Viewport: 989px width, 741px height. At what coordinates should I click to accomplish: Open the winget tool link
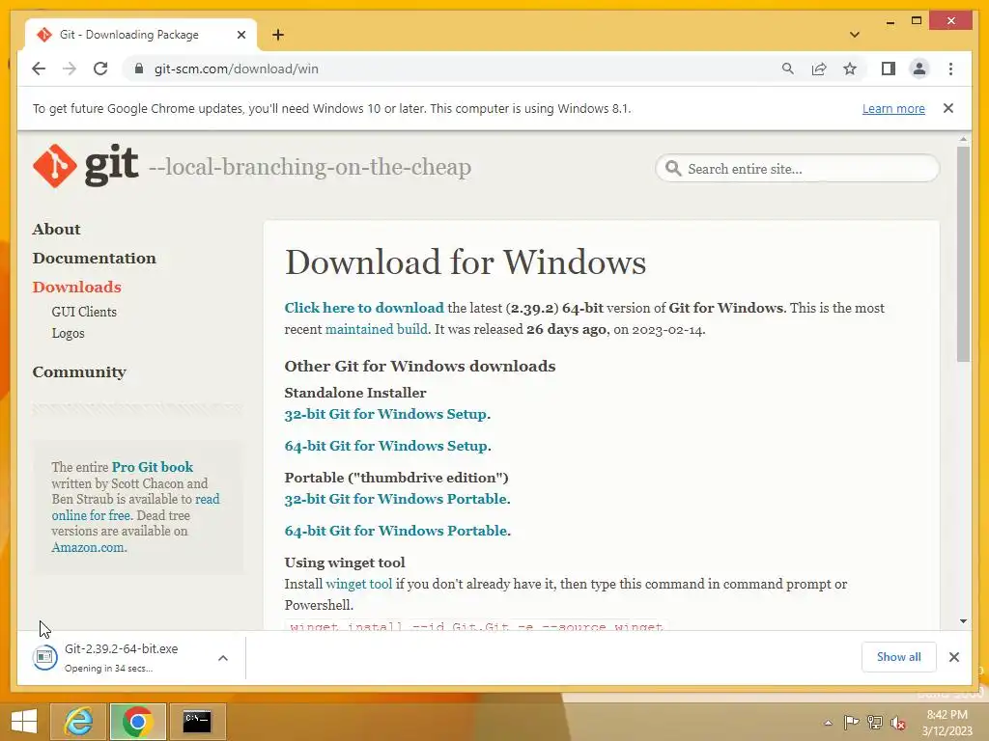pyautogui.click(x=359, y=584)
